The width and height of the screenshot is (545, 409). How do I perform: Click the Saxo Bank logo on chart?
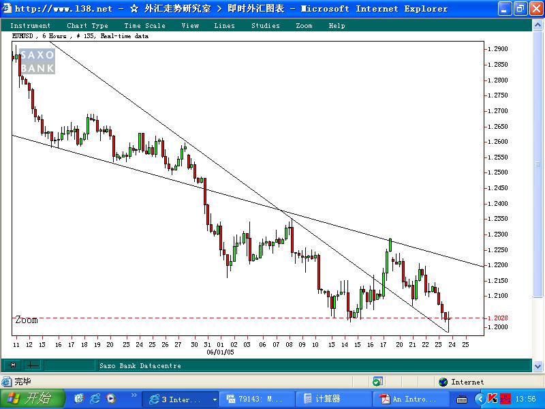(x=37, y=61)
